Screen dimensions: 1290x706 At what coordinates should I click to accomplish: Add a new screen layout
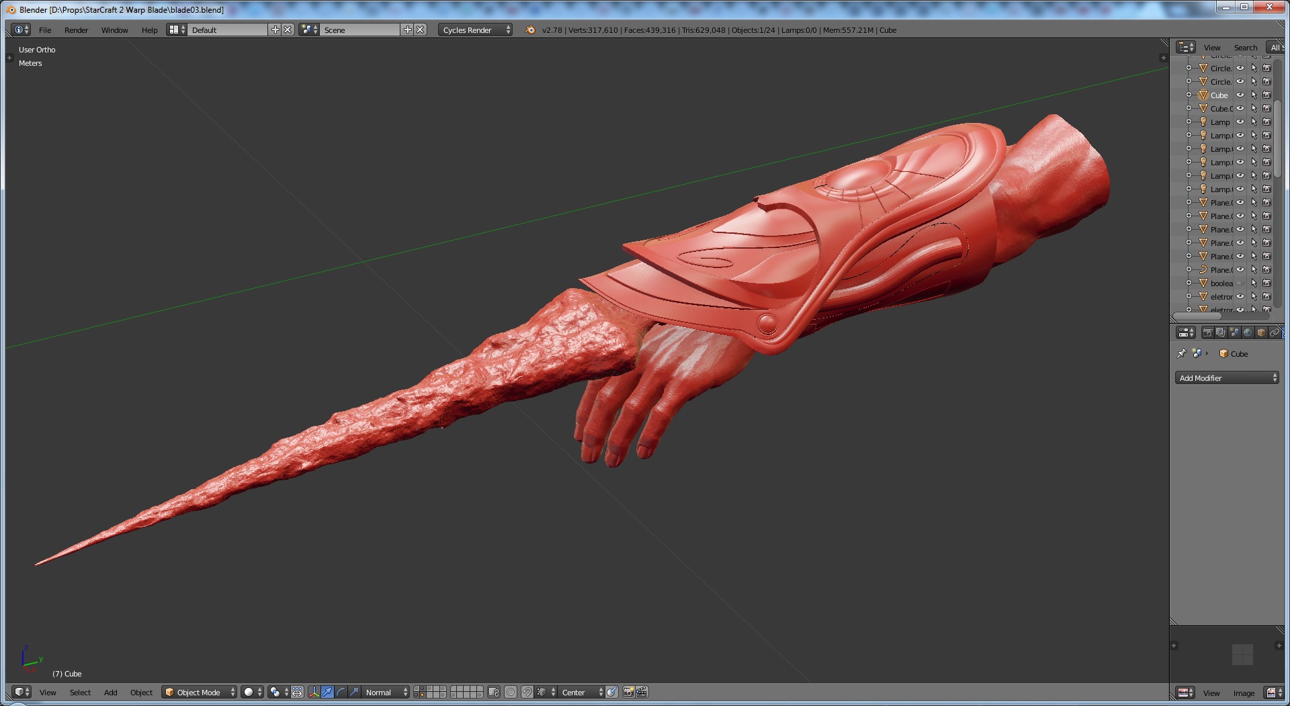pos(275,30)
